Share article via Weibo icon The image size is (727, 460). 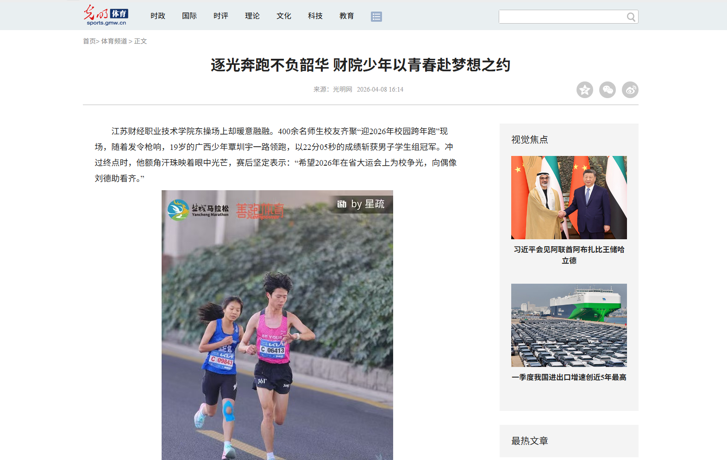tap(630, 90)
